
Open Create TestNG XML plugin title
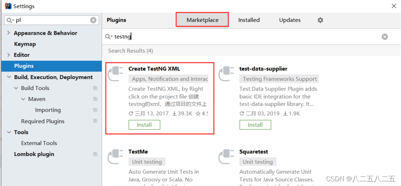tap(154, 69)
